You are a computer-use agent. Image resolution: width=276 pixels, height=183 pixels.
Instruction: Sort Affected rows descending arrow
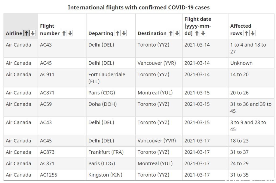[x=253, y=33]
